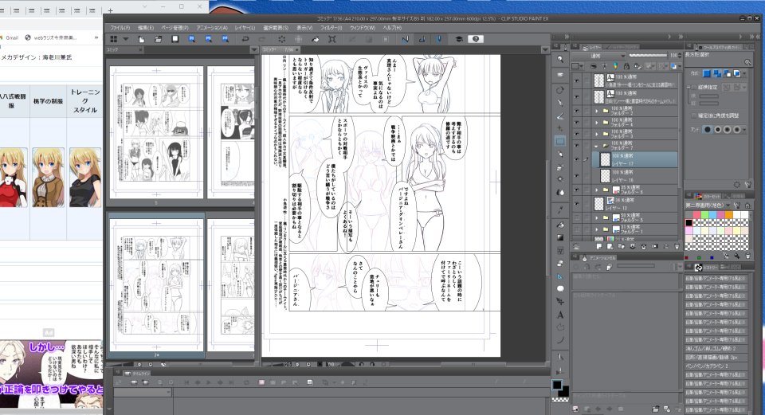Open the dropdown arrow beside command bar grid

coord(125,39)
